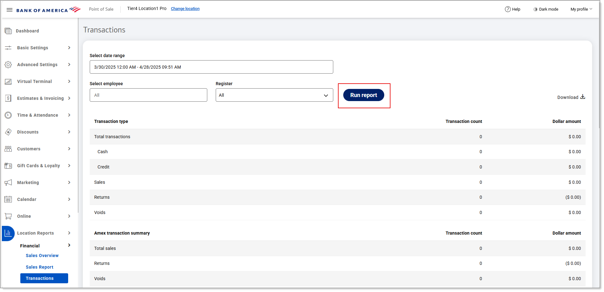Click the Run report button
Image resolution: width=604 pixels, height=292 pixels.
(364, 95)
